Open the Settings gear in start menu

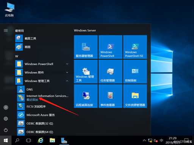(6, 119)
